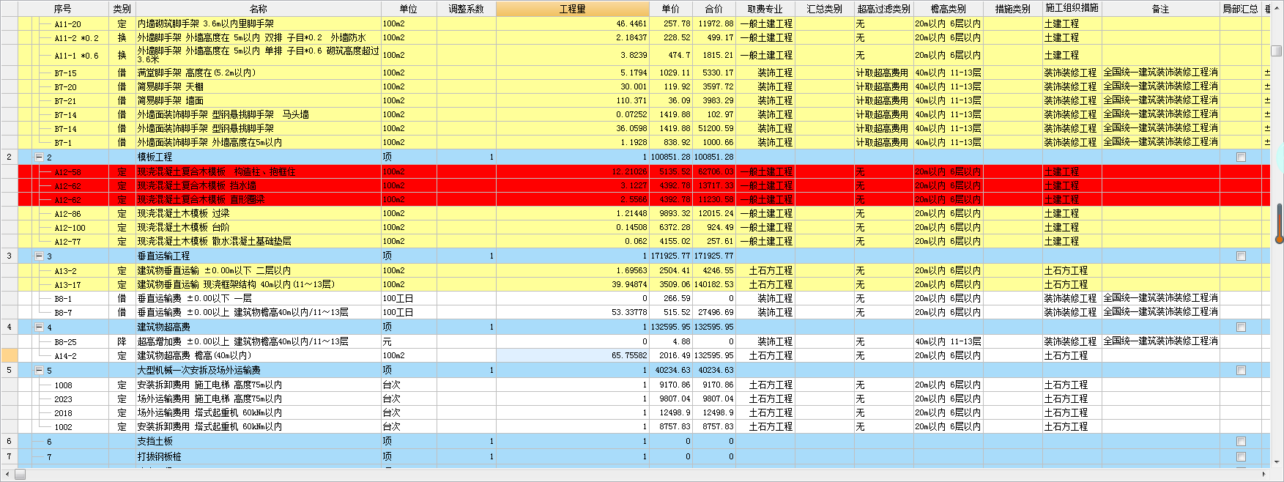Select name cell 满堂脚手架 高度在(5.2m以内)
The image size is (1284, 482).
(258, 73)
